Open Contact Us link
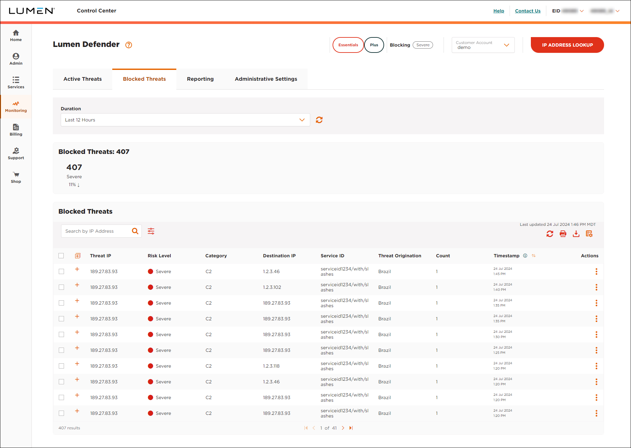 (x=528, y=11)
